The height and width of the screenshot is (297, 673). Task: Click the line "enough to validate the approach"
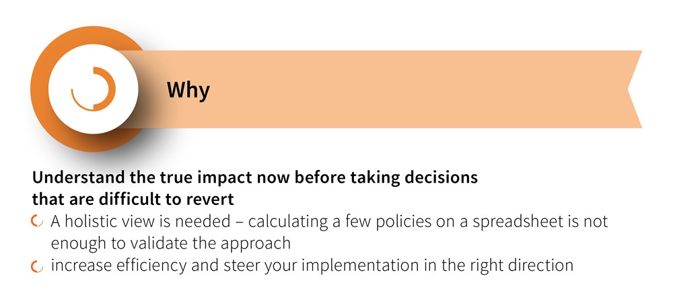click(x=171, y=244)
